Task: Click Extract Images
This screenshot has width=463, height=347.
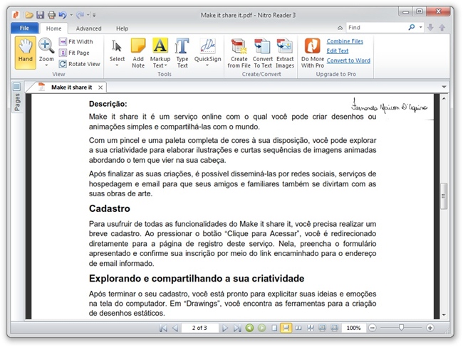Action: pos(285,53)
